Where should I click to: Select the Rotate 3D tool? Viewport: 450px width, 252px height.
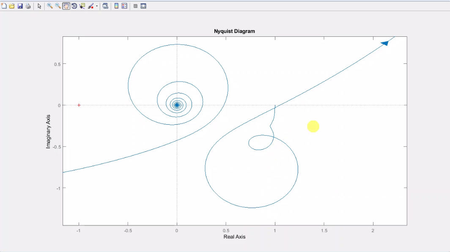point(74,6)
